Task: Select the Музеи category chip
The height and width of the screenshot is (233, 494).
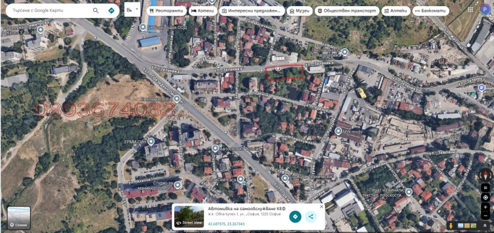Action: pos(299,11)
